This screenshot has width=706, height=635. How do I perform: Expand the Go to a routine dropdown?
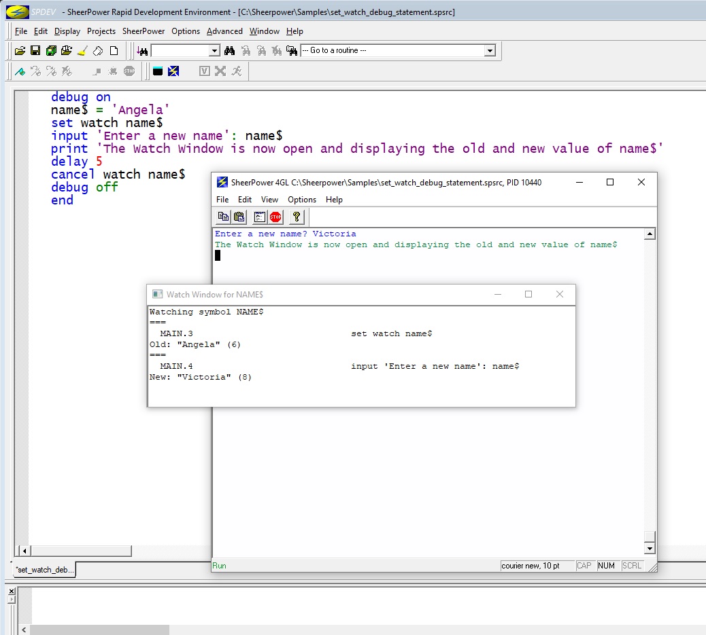pos(490,51)
